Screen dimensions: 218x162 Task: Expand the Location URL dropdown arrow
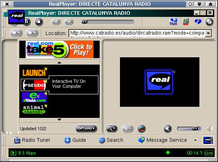(x=208, y=33)
